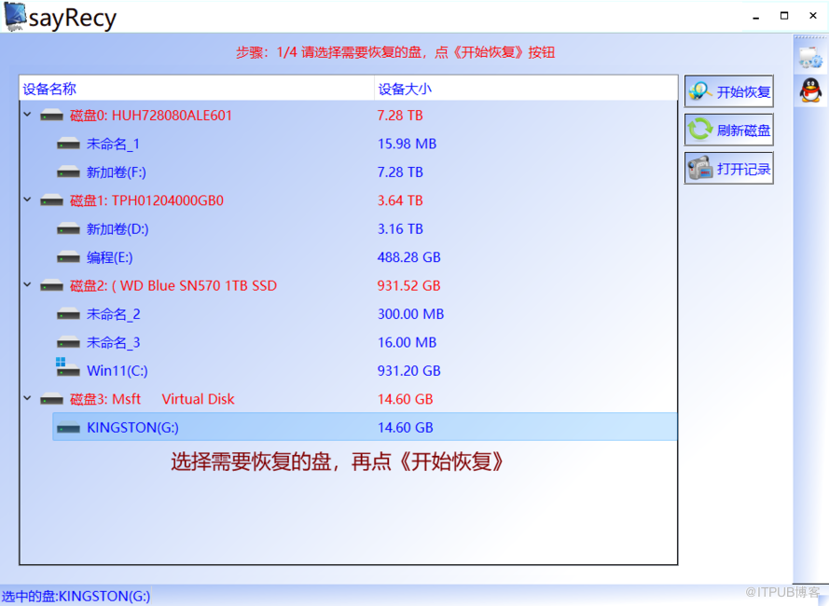Click the Windows drive icon beside Win11(C:)
The image size is (829, 606).
pos(68,367)
